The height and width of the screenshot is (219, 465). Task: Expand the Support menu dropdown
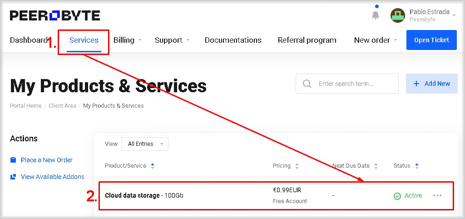188,40
